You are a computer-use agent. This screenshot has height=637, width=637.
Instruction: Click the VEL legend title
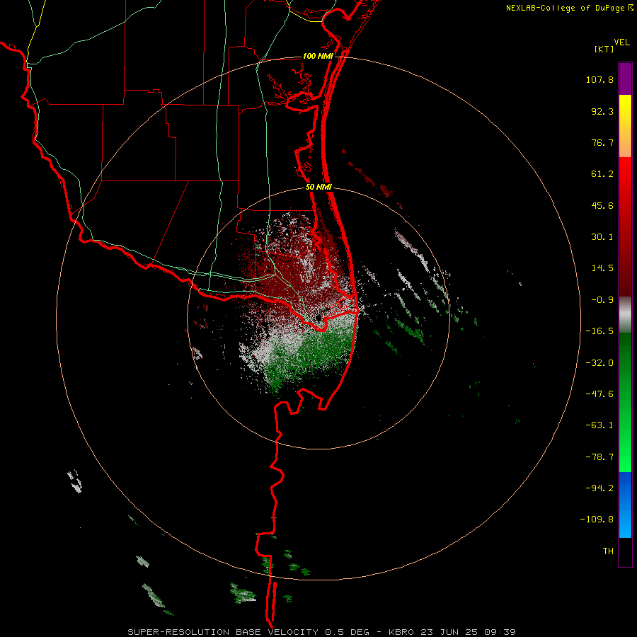[x=621, y=42]
